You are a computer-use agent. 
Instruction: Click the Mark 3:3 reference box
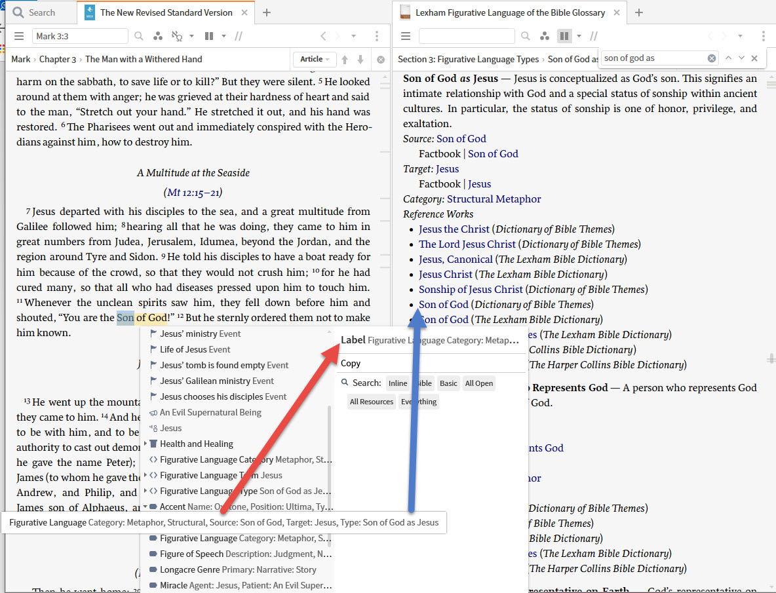coord(80,36)
